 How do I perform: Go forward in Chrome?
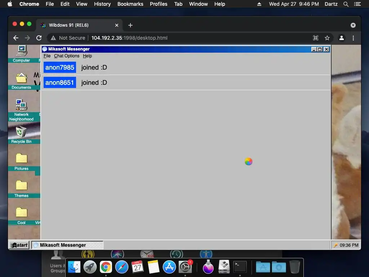click(x=27, y=38)
